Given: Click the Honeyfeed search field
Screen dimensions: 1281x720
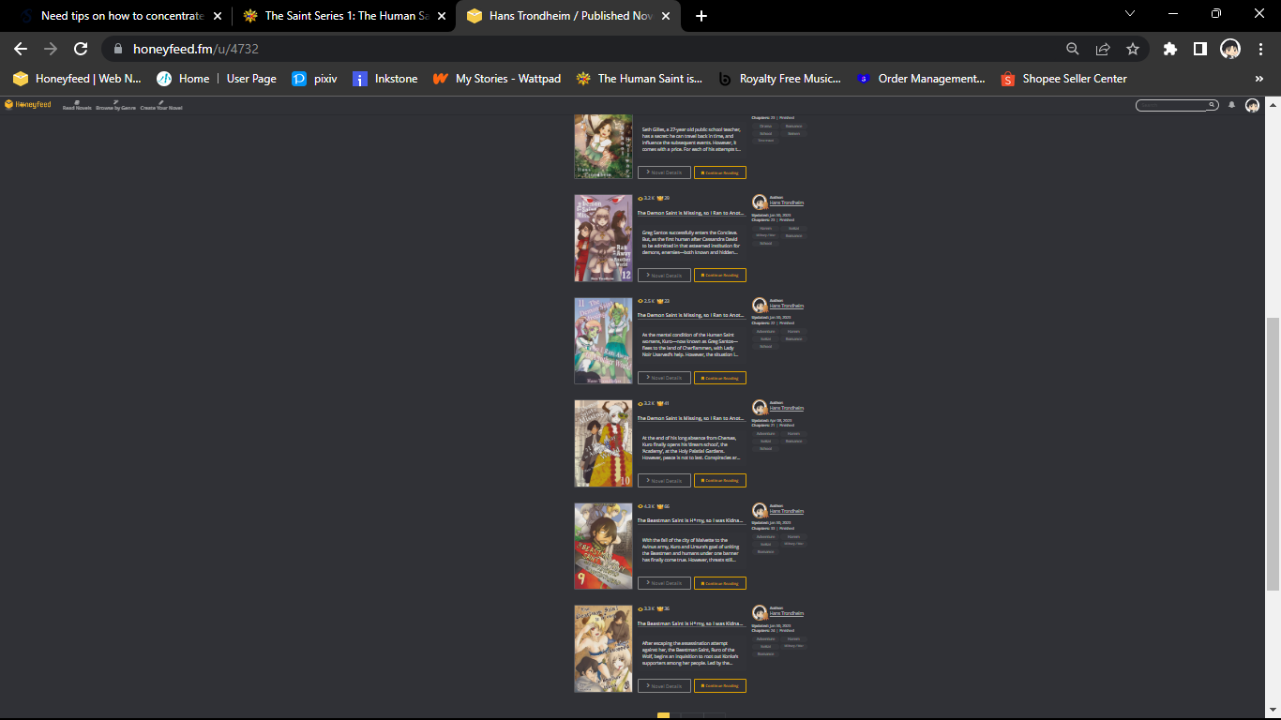Looking at the screenshot, I should click(x=1172, y=105).
